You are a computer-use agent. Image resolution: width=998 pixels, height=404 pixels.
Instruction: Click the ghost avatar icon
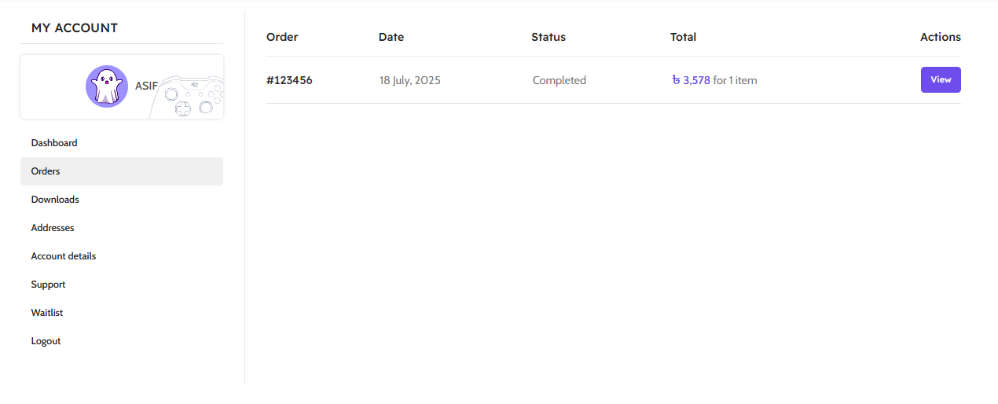click(107, 86)
